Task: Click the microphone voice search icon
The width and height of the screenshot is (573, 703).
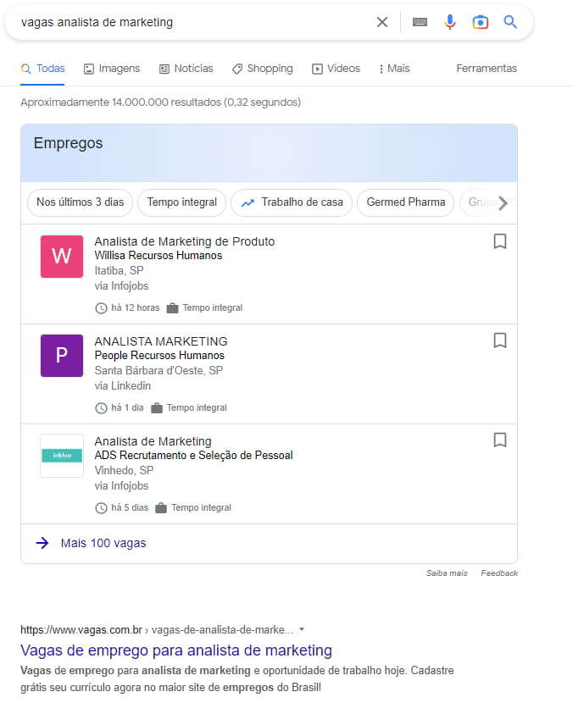Action: [450, 22]
